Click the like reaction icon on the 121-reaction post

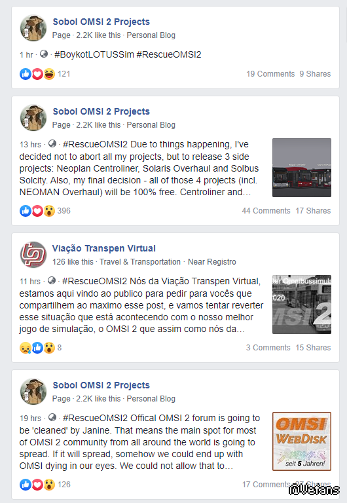26,74
